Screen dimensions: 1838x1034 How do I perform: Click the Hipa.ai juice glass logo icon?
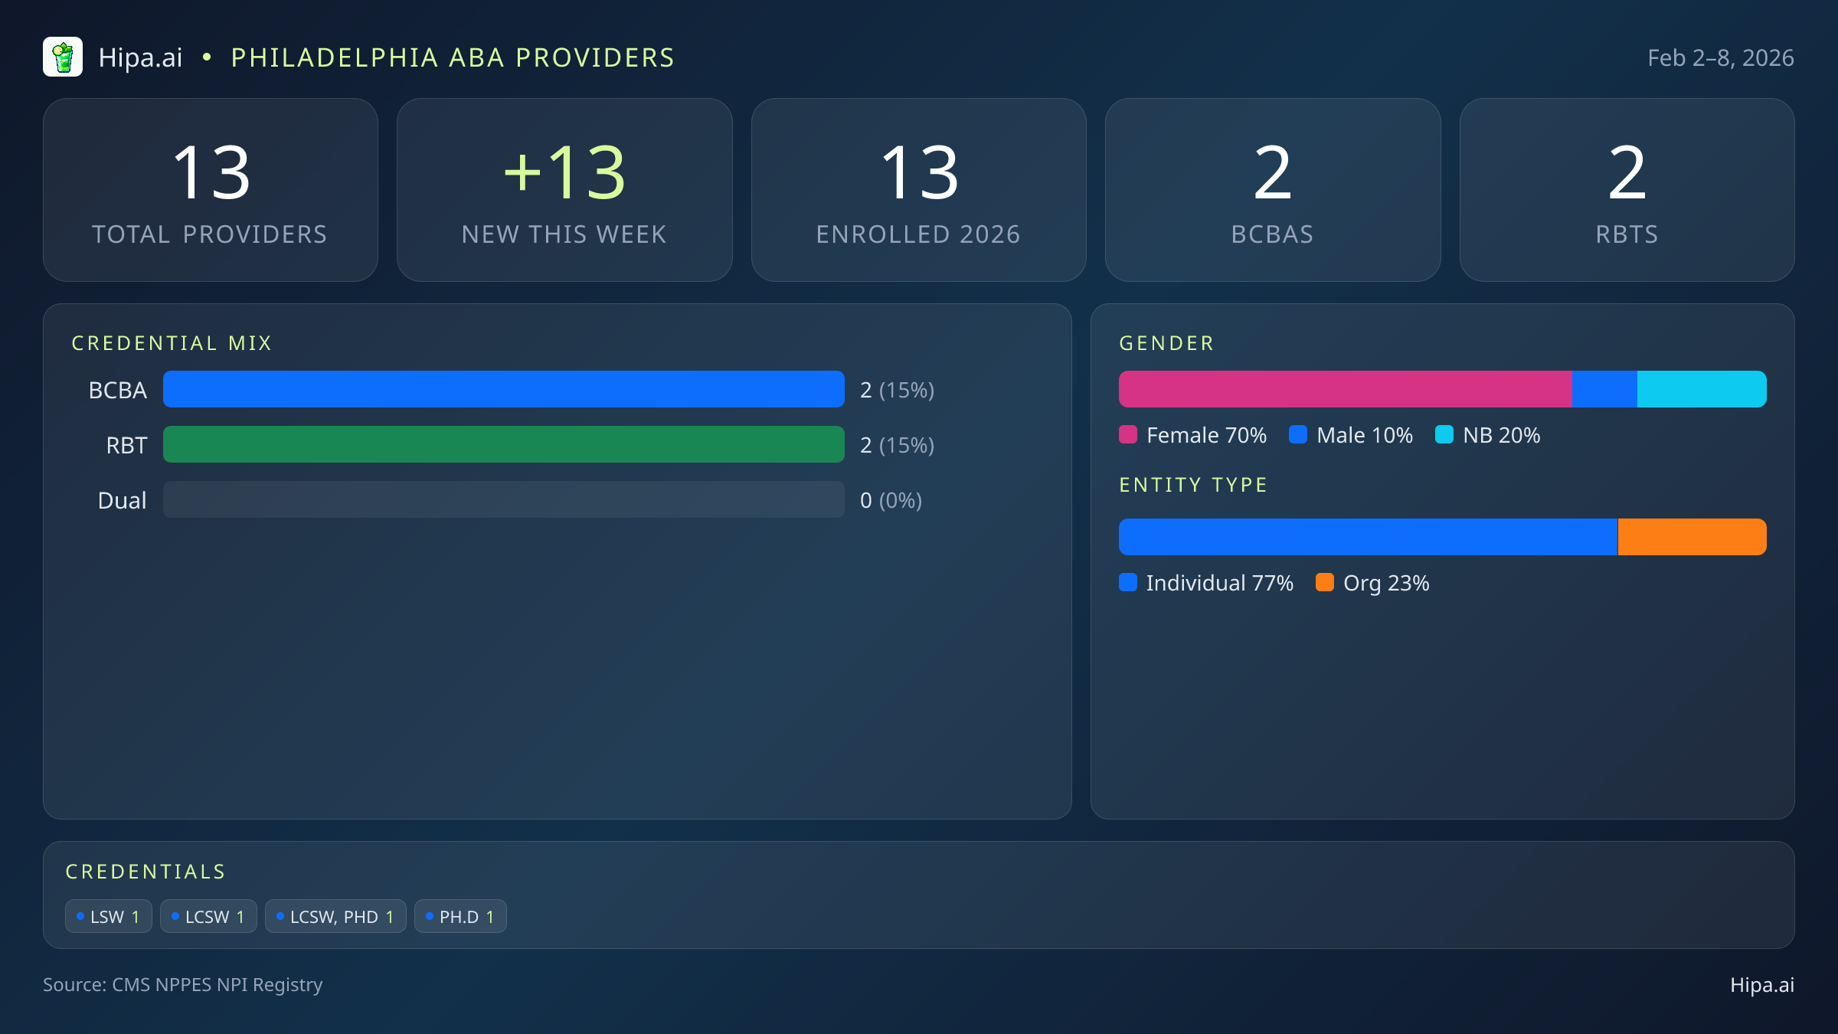pyautogui.click(x=64, y=57)
